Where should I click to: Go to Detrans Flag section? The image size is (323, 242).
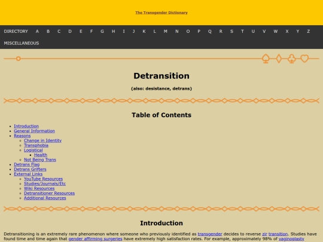click(x=27, y=164)
